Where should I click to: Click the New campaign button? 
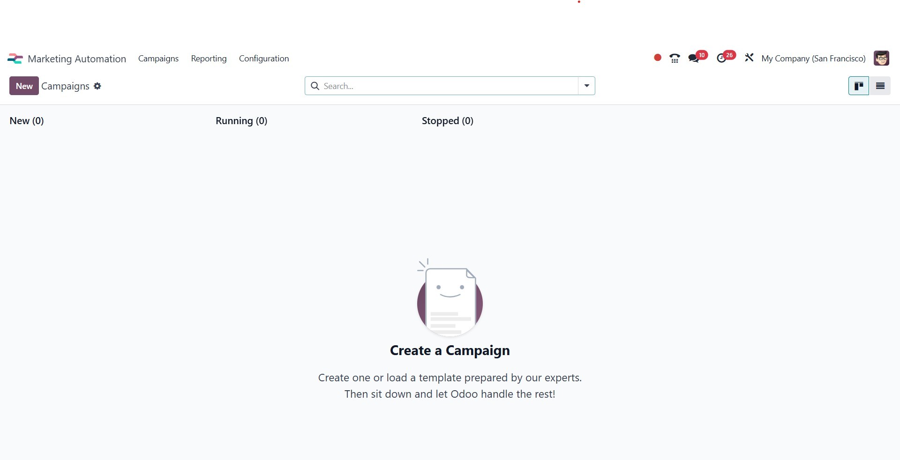[24, 86]
